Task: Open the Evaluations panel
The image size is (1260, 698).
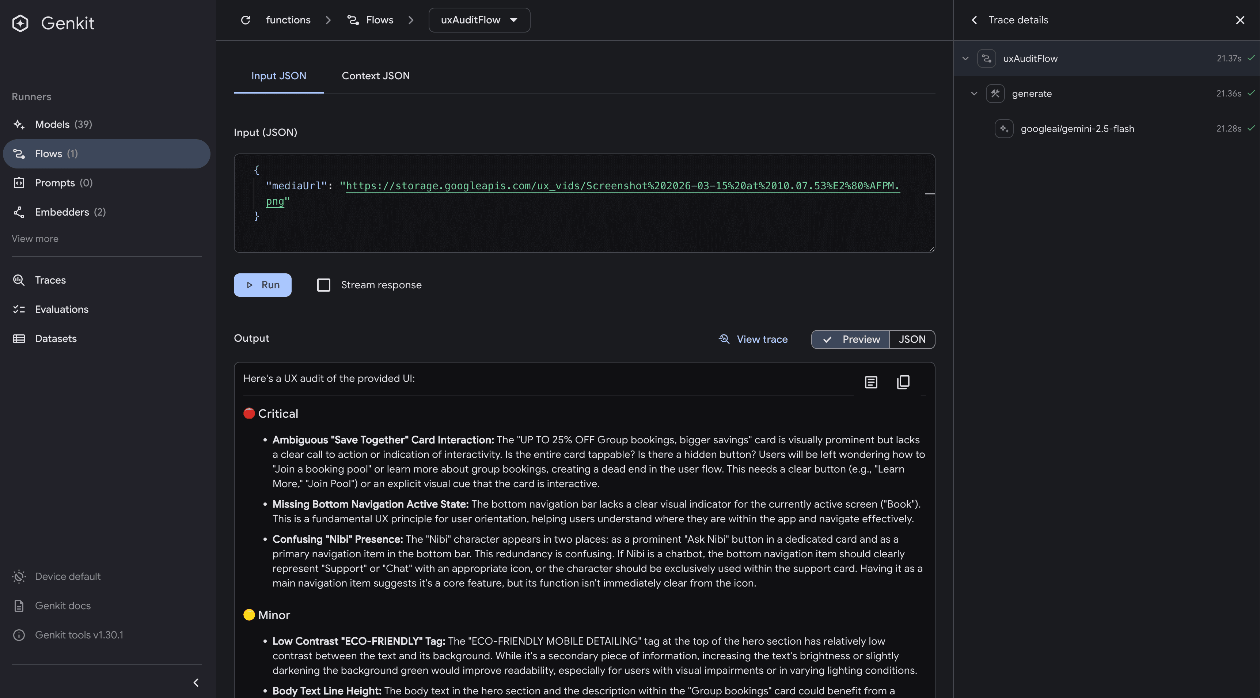Action: coord(62,309)
